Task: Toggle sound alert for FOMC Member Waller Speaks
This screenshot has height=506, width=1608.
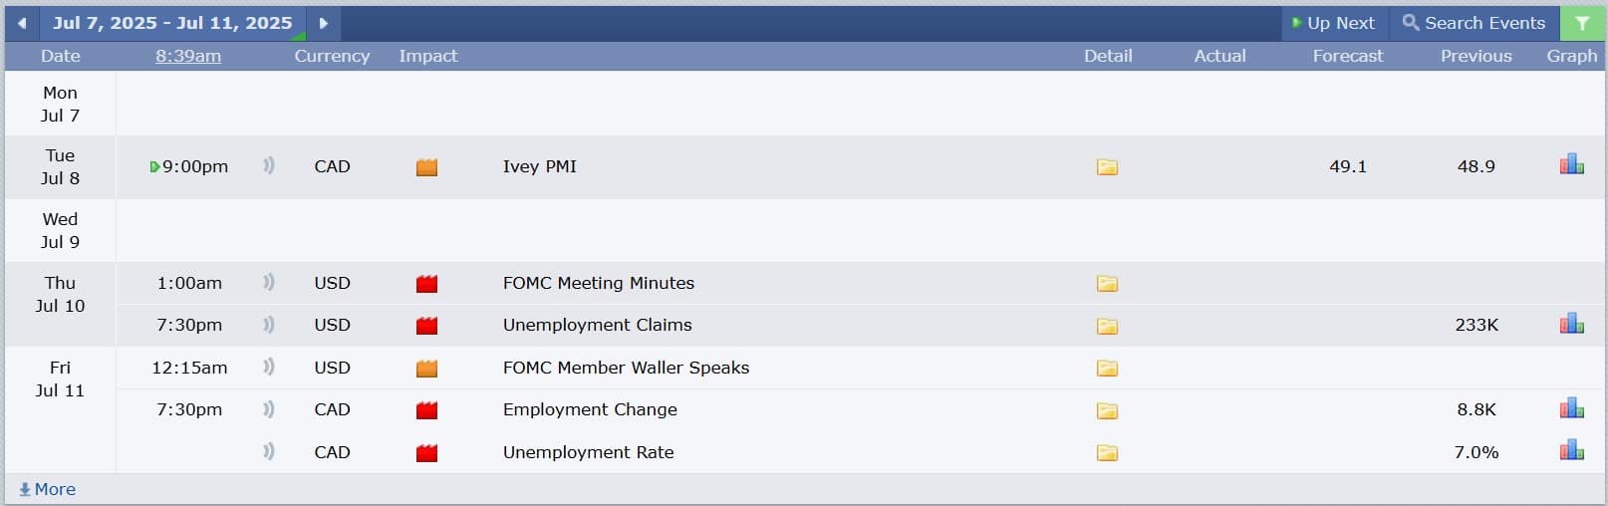Action: [x=268, y=367]
